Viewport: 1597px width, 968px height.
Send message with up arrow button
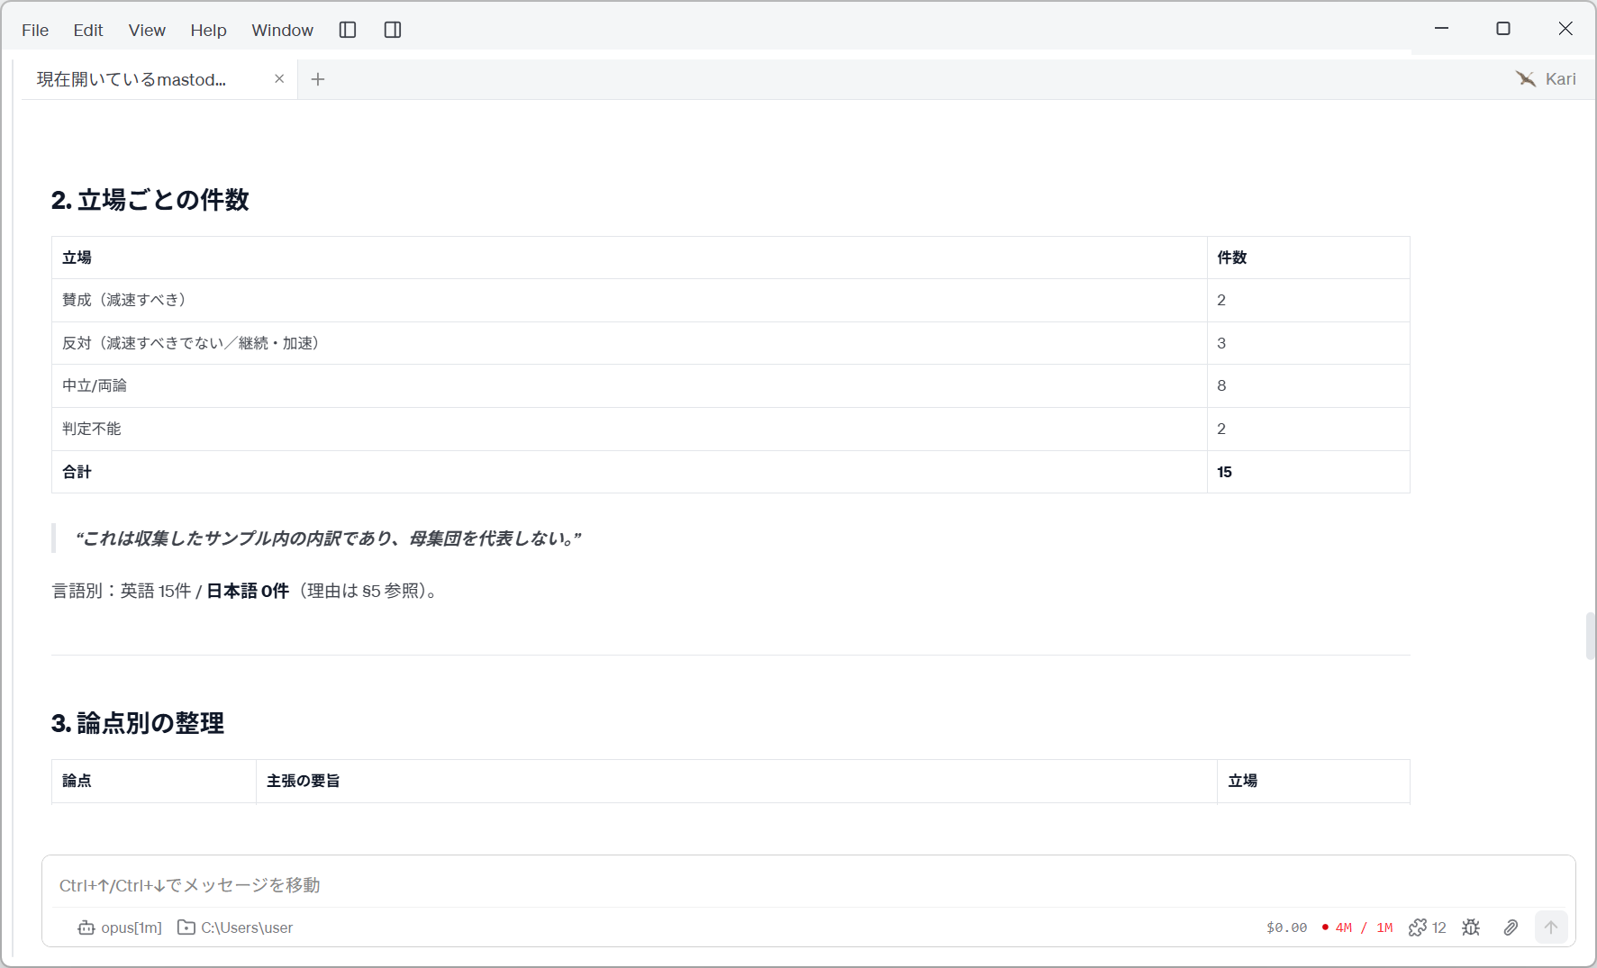pos(1551,927)
